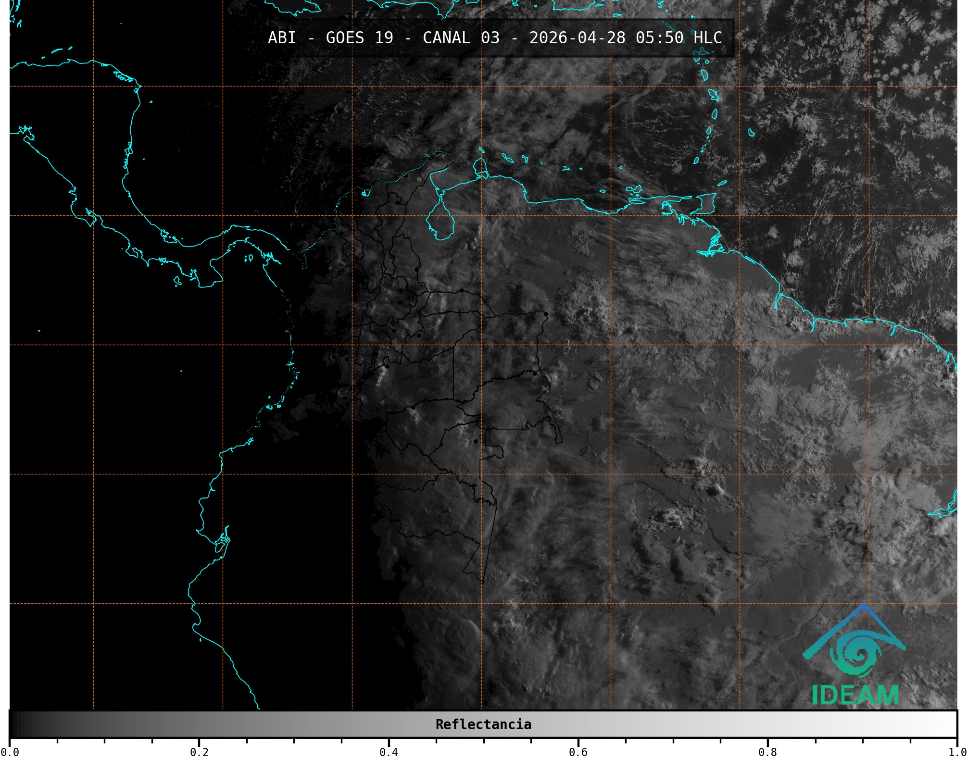The image size is (967, 758).
Task: Click the 0.2 tick label on the colorbar
Action: [x=199, y=751]
